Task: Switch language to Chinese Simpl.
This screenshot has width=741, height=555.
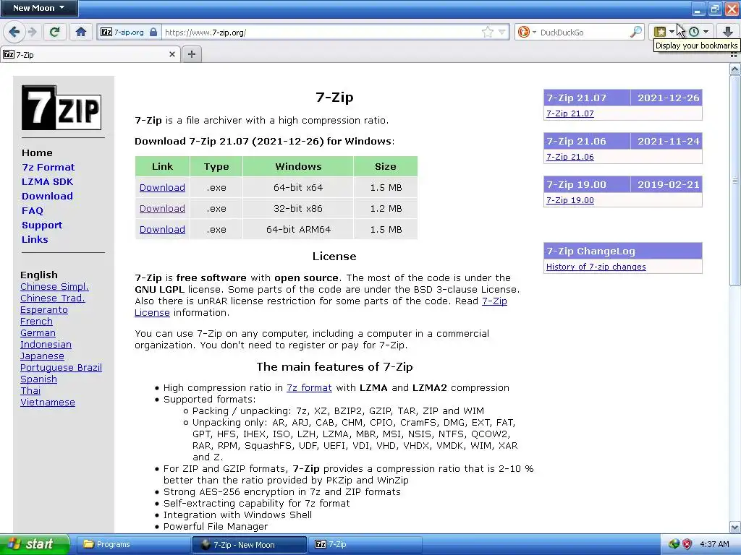Action: pyautogui.click(x=54, y=286)
